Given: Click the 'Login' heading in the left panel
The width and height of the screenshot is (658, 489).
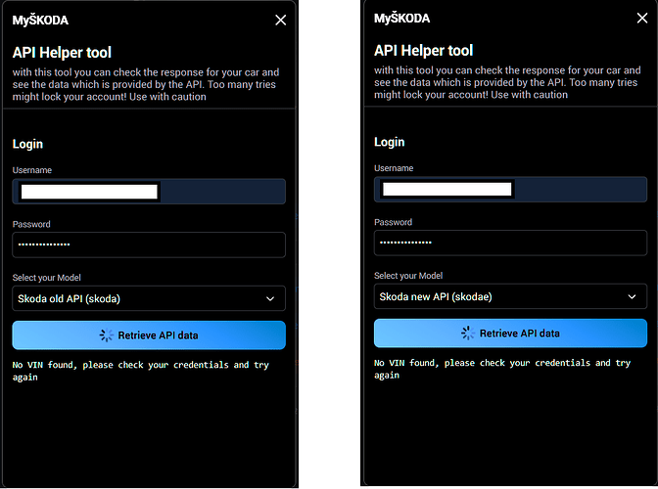Looking at the screenshot, I should (27, 144).
